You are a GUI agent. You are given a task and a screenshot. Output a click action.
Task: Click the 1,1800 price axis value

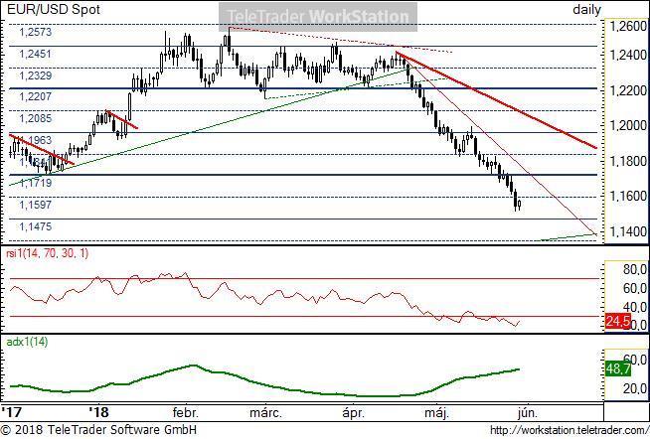(x=628, y=161)
